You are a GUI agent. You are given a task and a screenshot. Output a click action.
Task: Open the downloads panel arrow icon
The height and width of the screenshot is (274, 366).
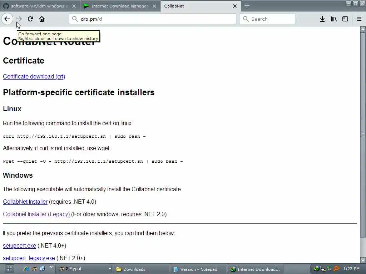coord(322,19)
